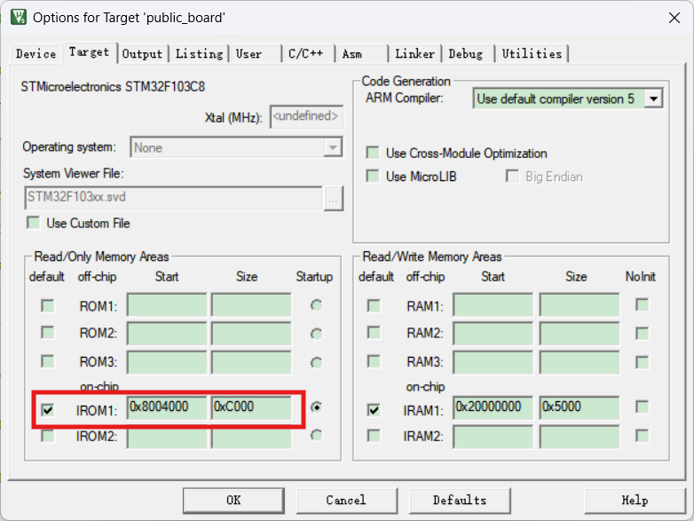Click the ROM1 Size field
This screenshot has height=521, width=694.
click(x=251, y=304)
